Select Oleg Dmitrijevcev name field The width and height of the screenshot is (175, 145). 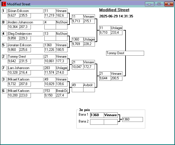pos(25,34)
